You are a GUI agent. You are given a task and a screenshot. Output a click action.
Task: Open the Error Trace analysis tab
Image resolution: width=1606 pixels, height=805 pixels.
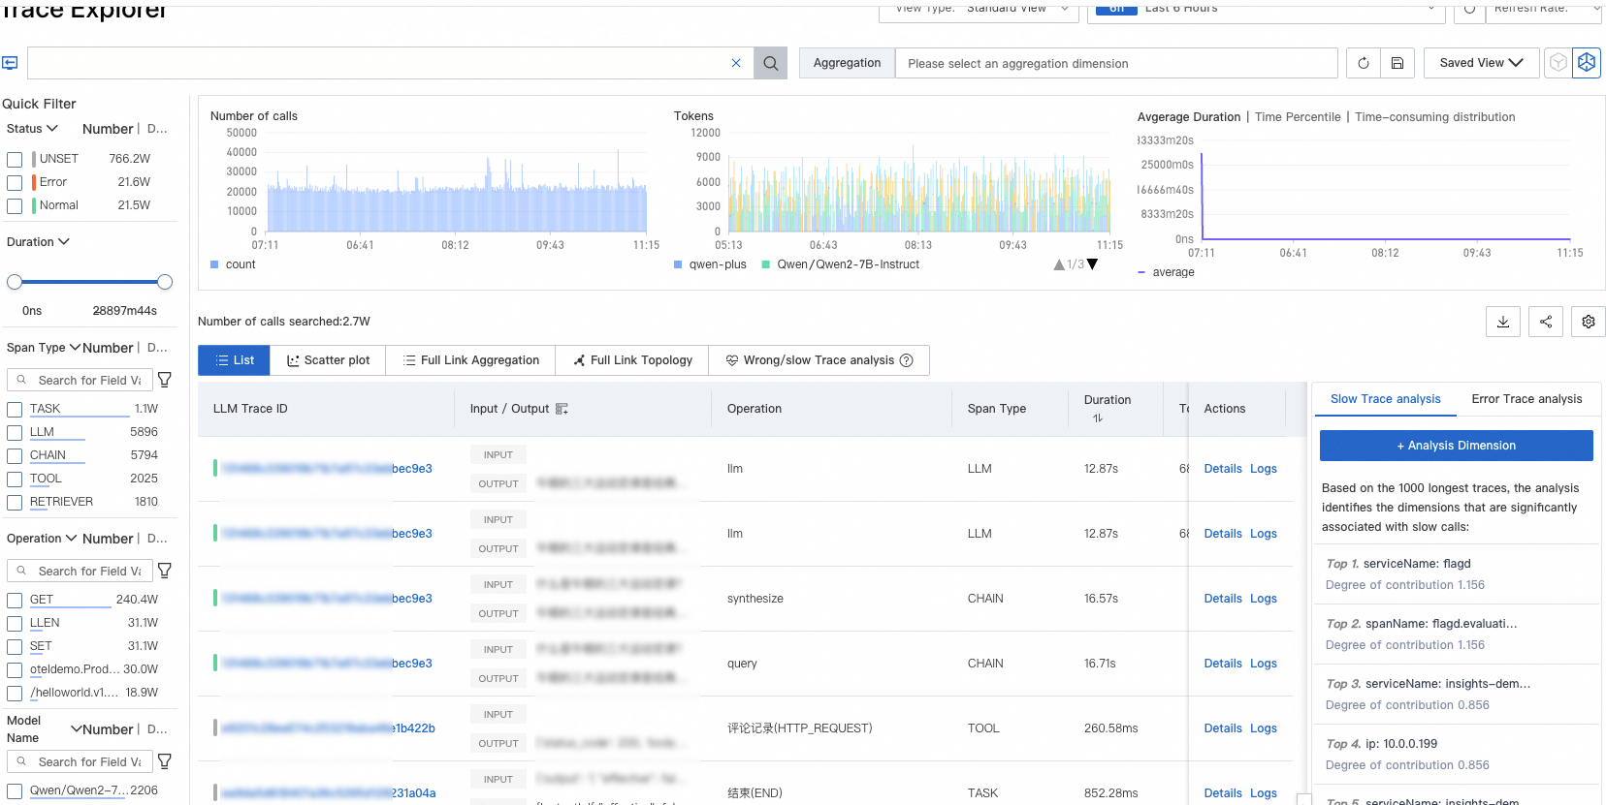(x=1526, y=399)
